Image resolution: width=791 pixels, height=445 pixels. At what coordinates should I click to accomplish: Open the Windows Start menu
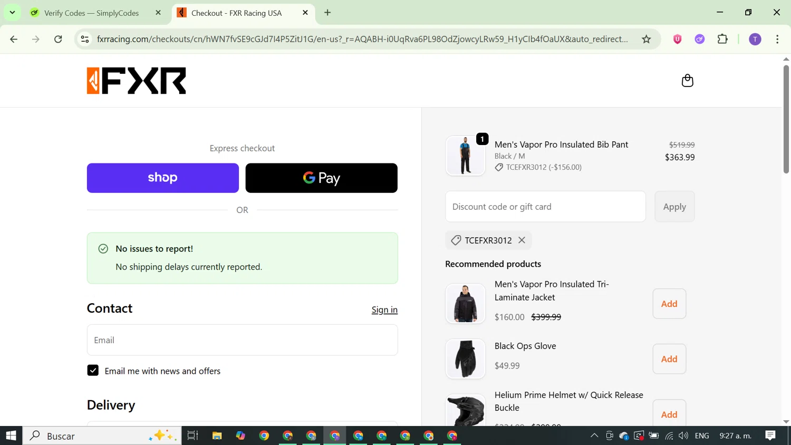click(11, 436)
